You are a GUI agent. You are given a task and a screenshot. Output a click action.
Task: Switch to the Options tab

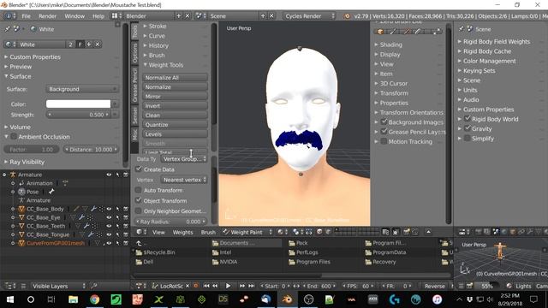pyautogui.click(x=134, y=53)
